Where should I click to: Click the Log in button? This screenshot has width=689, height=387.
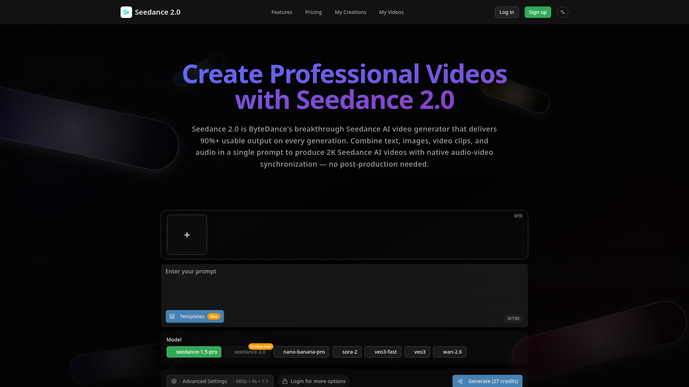tap(506, 12)
